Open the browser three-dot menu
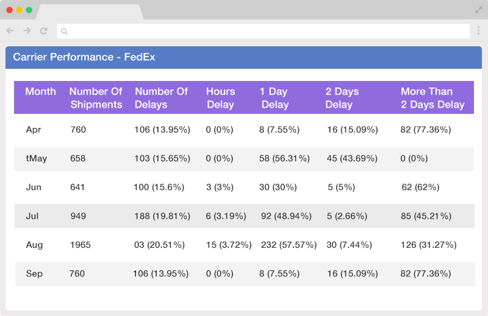This screenshot has width=488, height=316. [478, 30]
